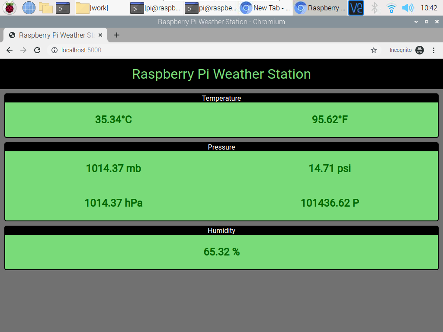Viewport: 443px width, 332px height.
Task: Reload the weather station page
Action: (37, 50)
